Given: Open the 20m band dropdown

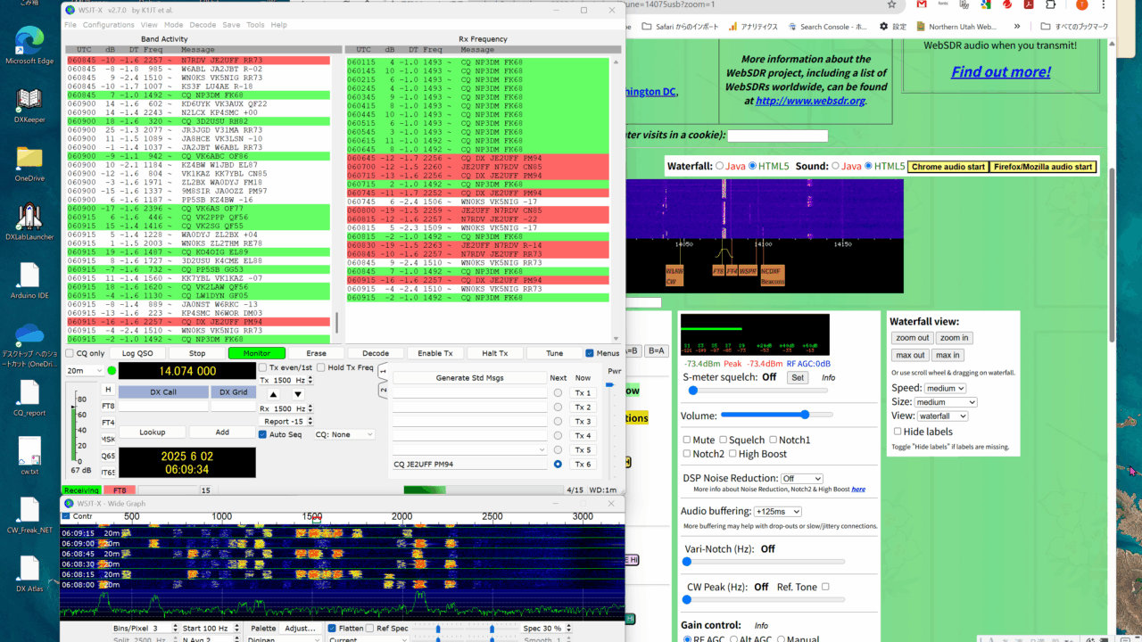Looking at the screenshot, I should [x=83, y=370].
